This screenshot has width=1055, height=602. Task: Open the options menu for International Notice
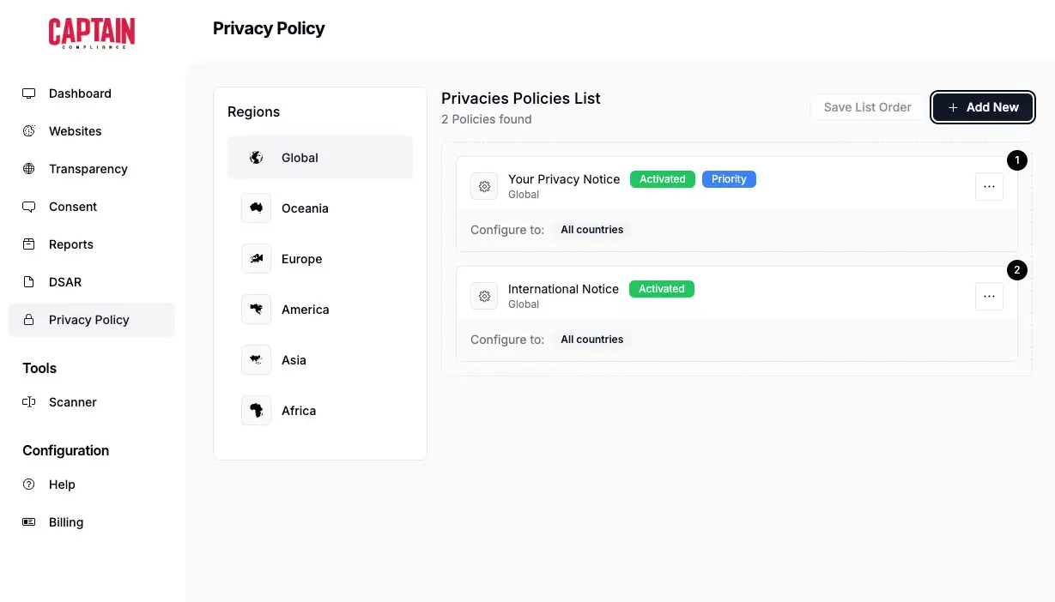[989, 296]
